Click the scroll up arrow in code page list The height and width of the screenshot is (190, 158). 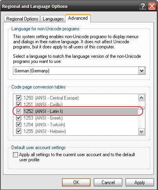pyautogui.click(x=142, y=98)
